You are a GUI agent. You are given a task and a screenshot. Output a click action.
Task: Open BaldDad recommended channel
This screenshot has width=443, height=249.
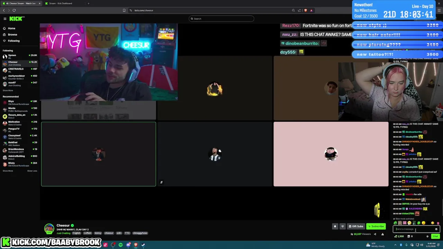(20, 144)
